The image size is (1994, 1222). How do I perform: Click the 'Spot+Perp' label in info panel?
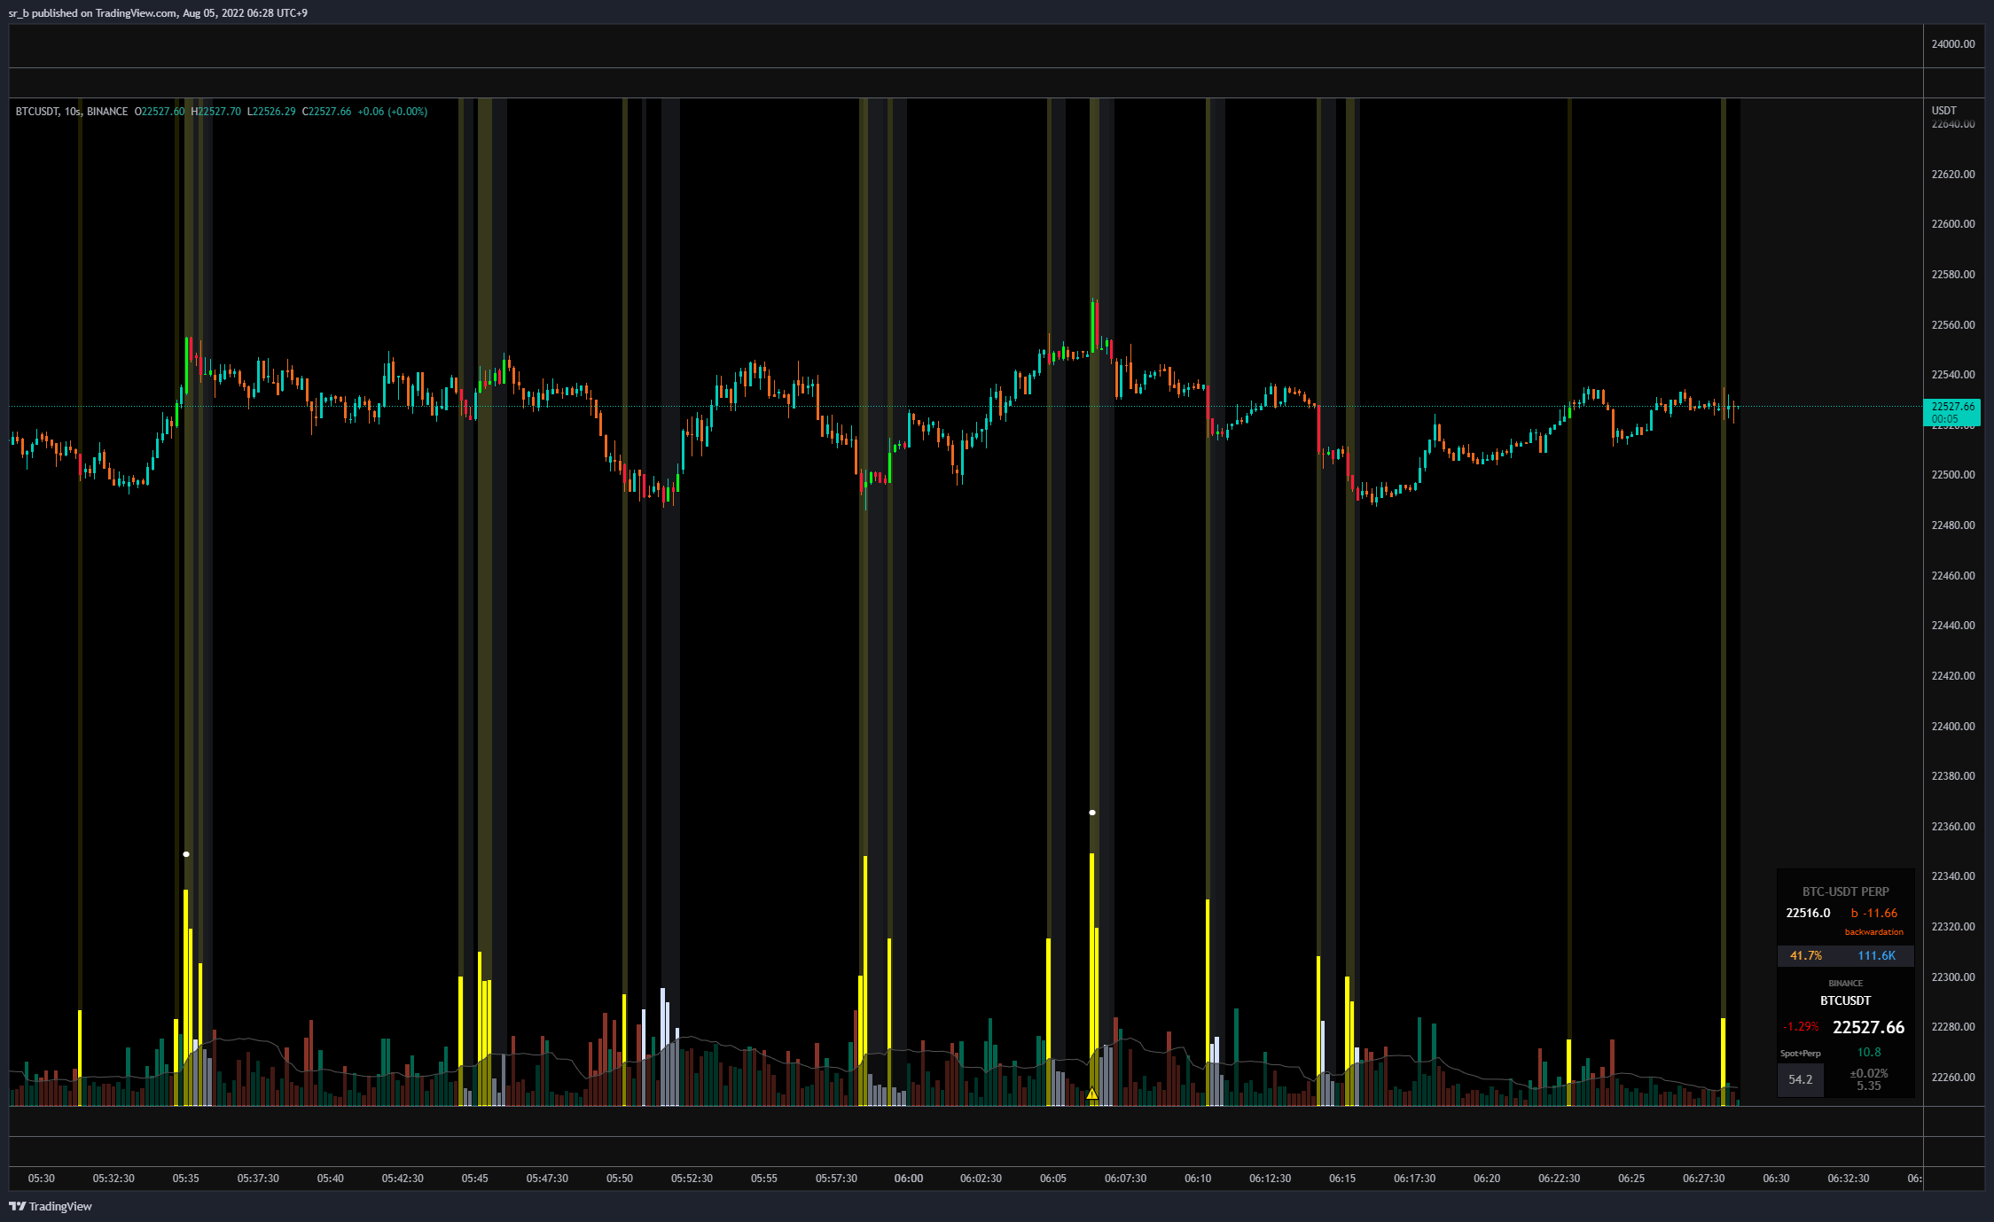[x=1800, y=1054]
